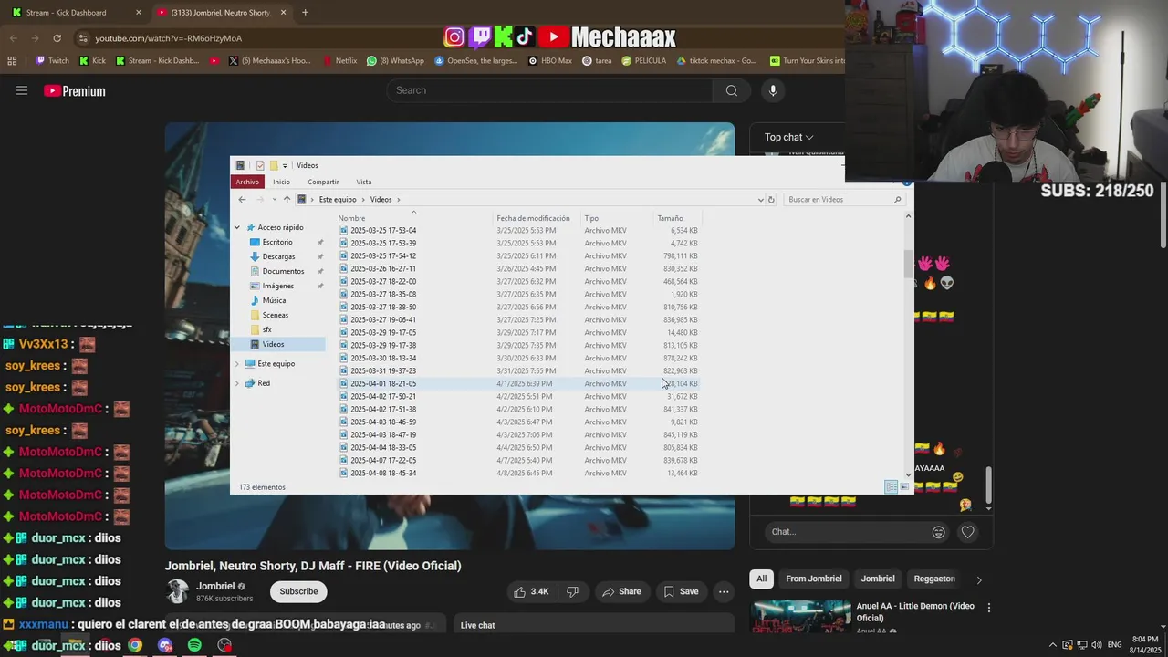Viewport: 1168px width, 657px height.
Task: Open the YouTube hamburger guide menu
Action: point(22,90)
